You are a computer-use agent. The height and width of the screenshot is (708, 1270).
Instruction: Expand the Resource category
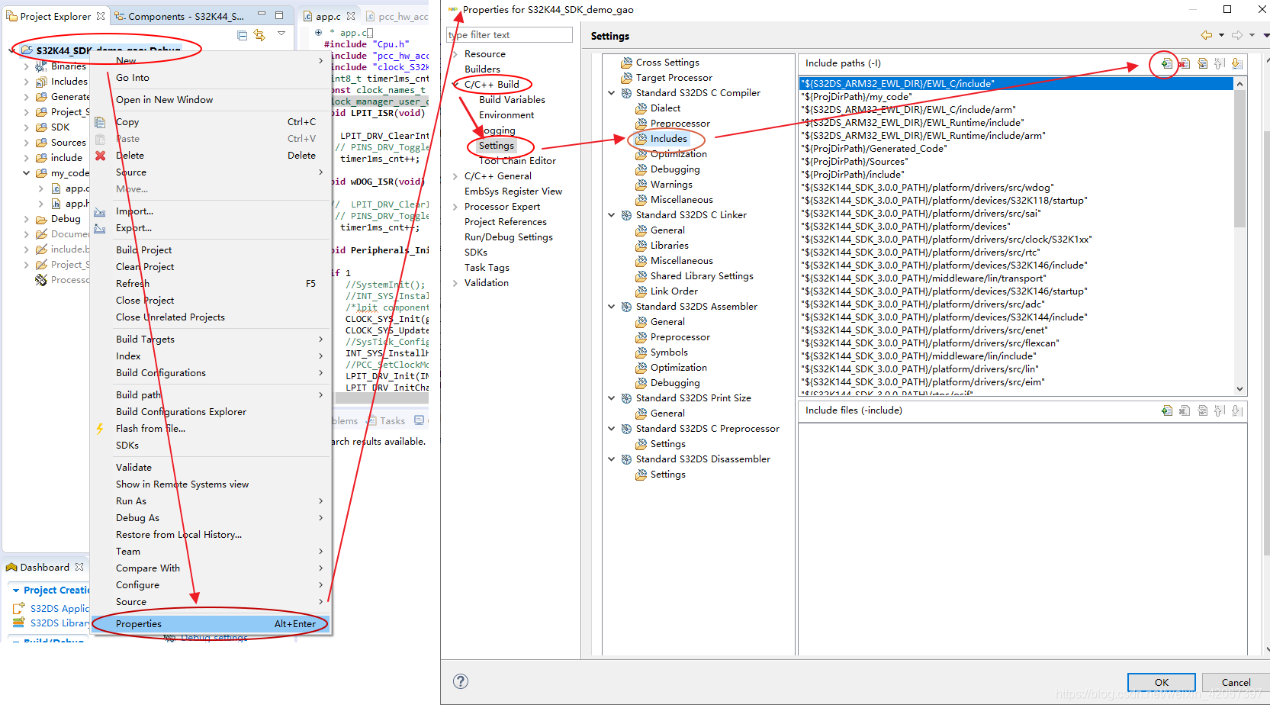pos(455,54)
